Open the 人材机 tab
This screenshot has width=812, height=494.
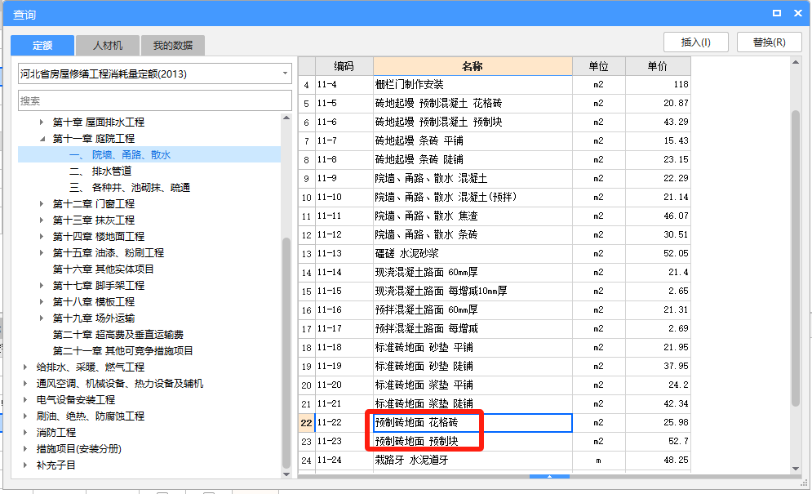[x=108, y=46]
